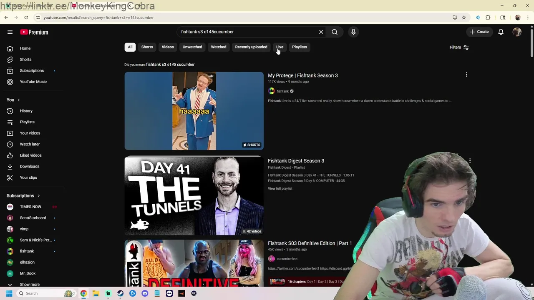Select the Shorts filter chip
This screenshot has width=534, height=300.
tap(147, 47)
